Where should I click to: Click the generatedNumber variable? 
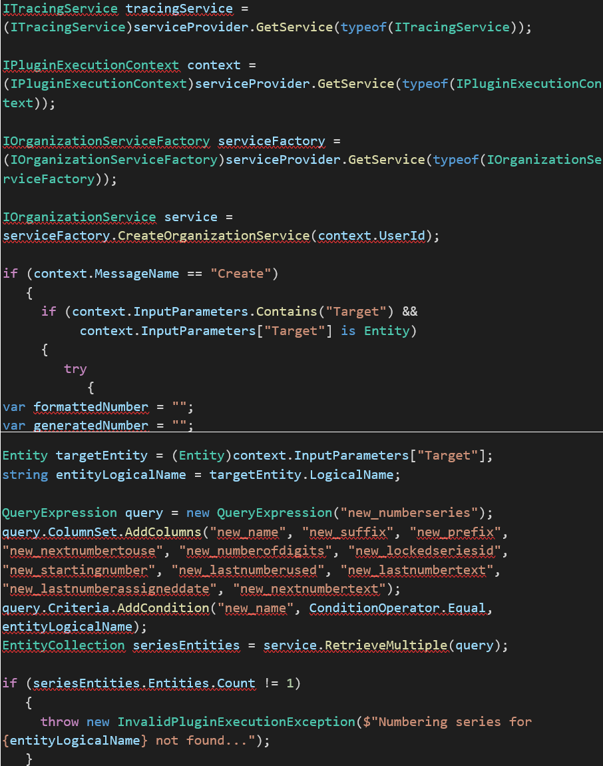(x=91, y=426)
